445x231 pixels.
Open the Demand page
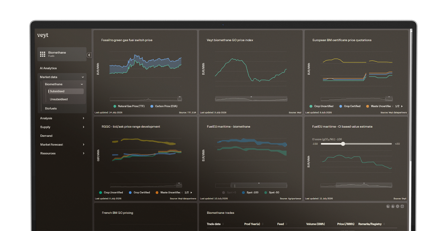pos(46,136)
